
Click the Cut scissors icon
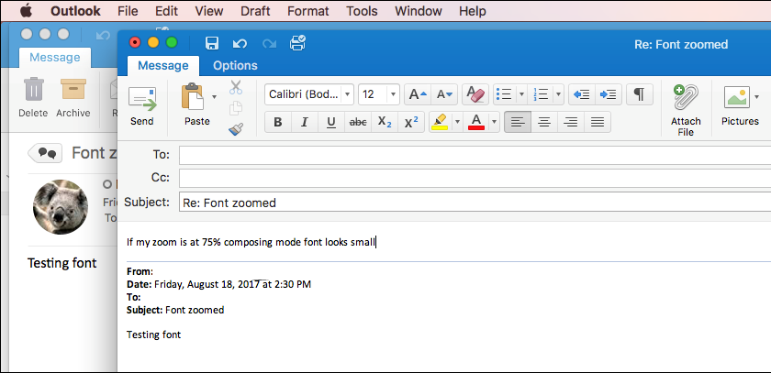click(x=236, y=87)
